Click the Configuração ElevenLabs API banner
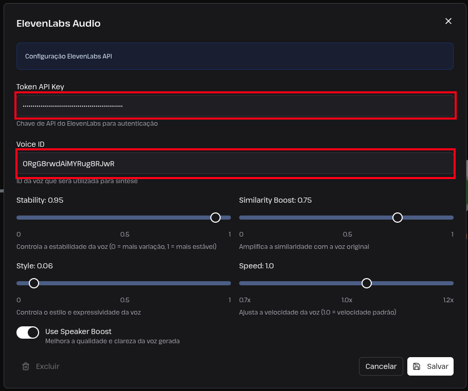The image size is (468, 391). 235,56
